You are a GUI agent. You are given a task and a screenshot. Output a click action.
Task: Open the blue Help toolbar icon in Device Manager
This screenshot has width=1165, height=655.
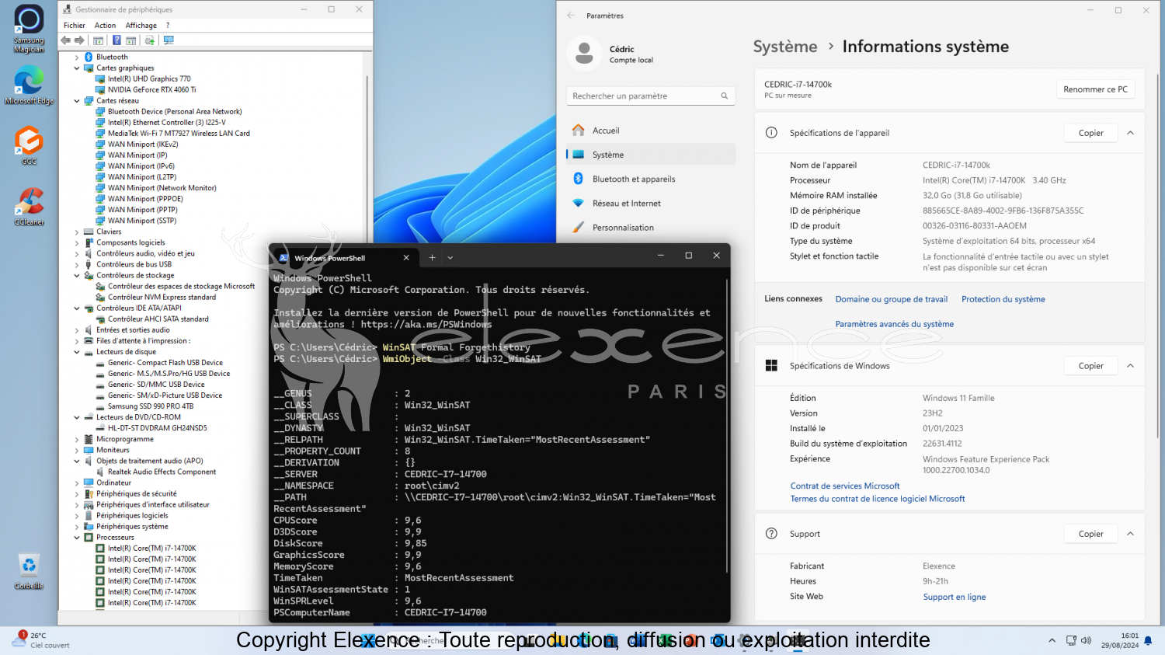(x=116, y=40)
